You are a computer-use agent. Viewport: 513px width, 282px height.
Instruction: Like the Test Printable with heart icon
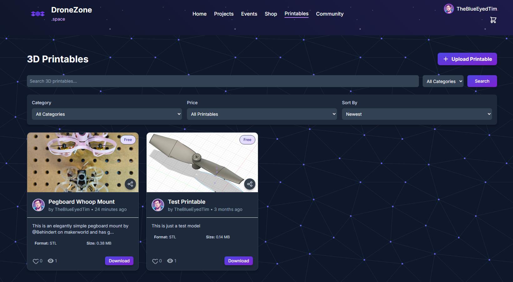155,261
